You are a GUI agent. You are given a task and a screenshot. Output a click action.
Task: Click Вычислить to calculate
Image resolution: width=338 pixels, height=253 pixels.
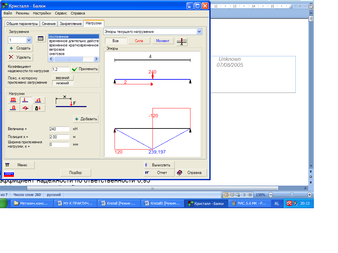[159, 165]
